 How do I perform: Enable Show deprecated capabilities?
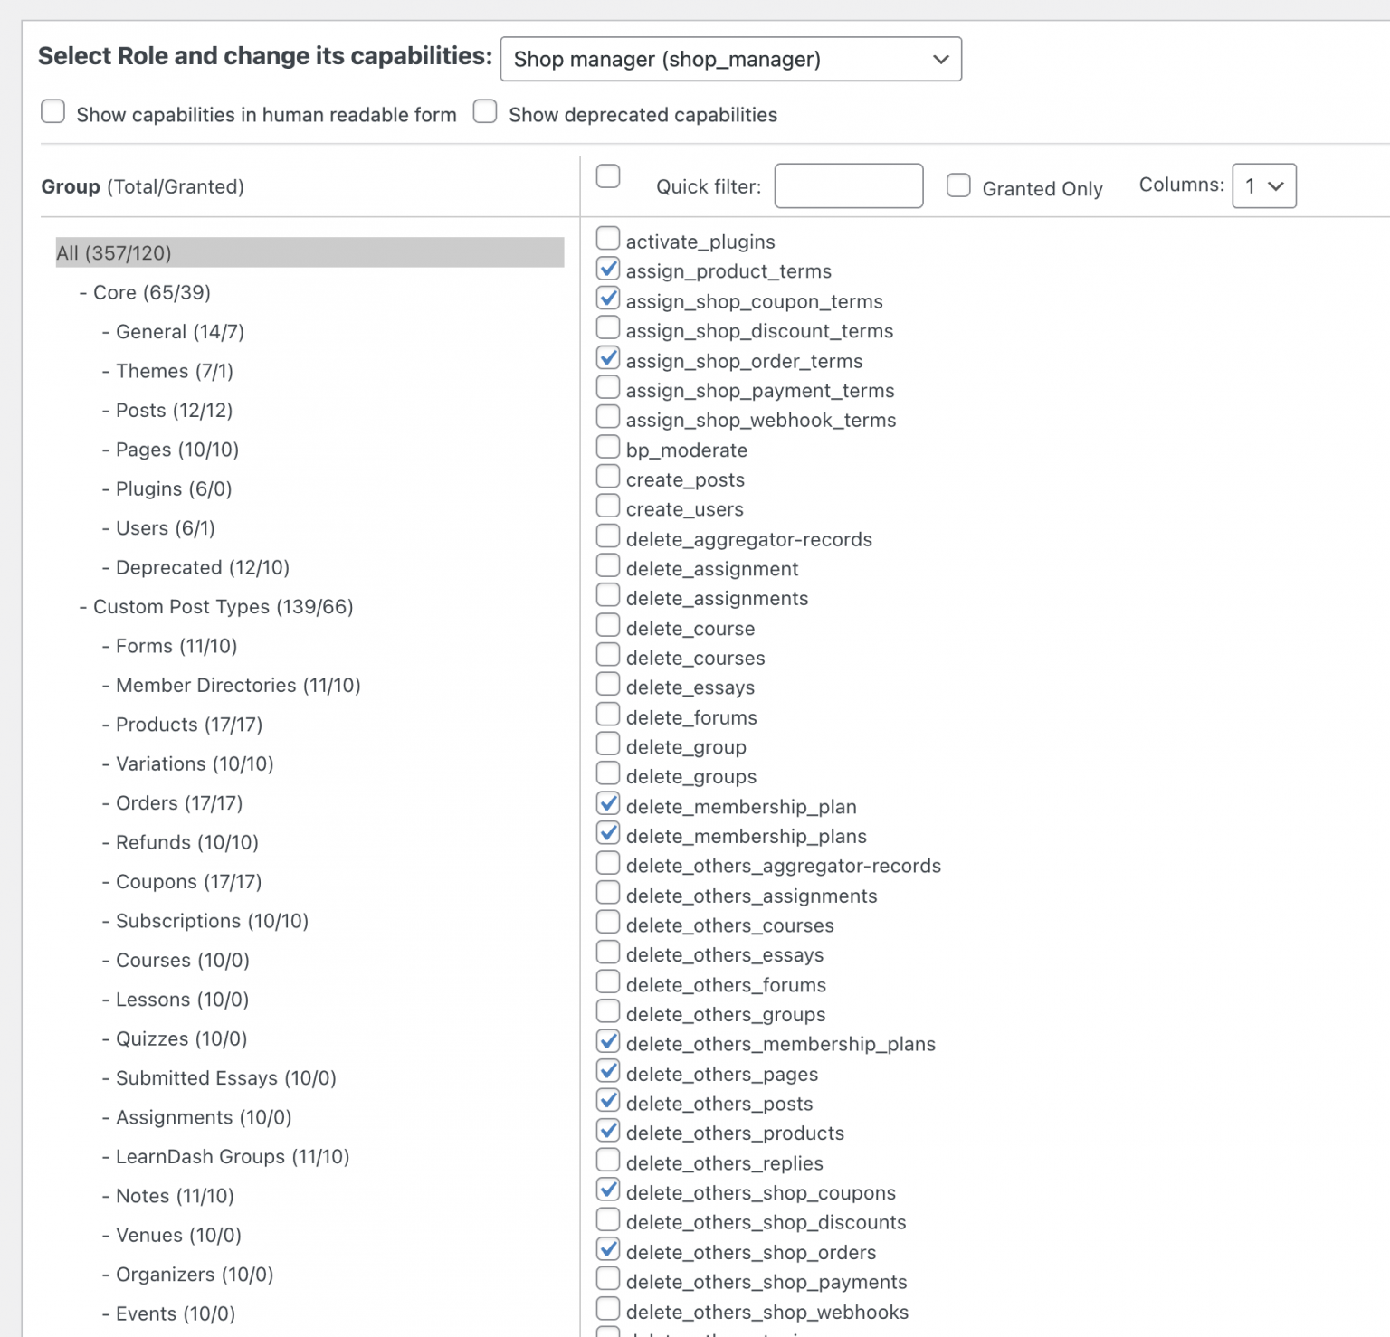[x=485, y=111]
